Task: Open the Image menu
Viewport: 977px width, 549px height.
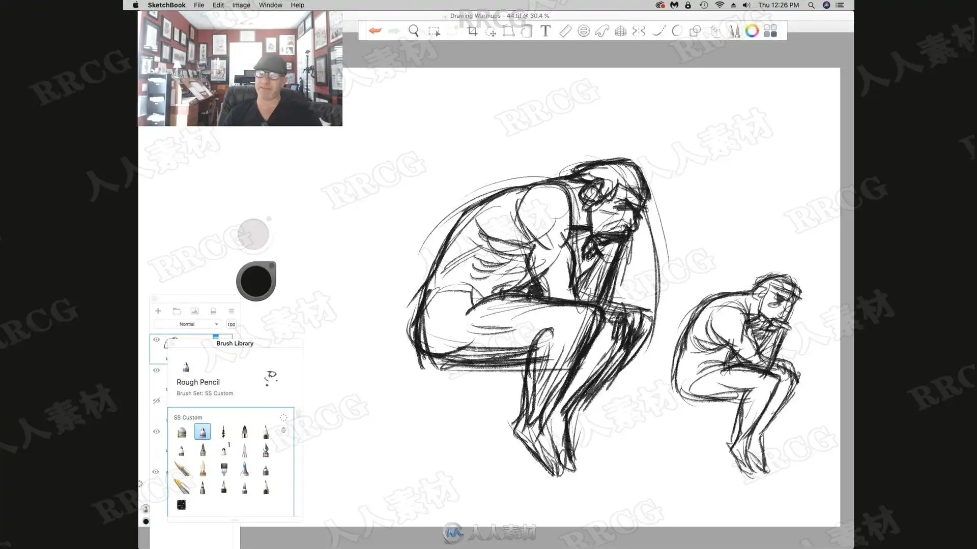Action: tap(241, 5)
